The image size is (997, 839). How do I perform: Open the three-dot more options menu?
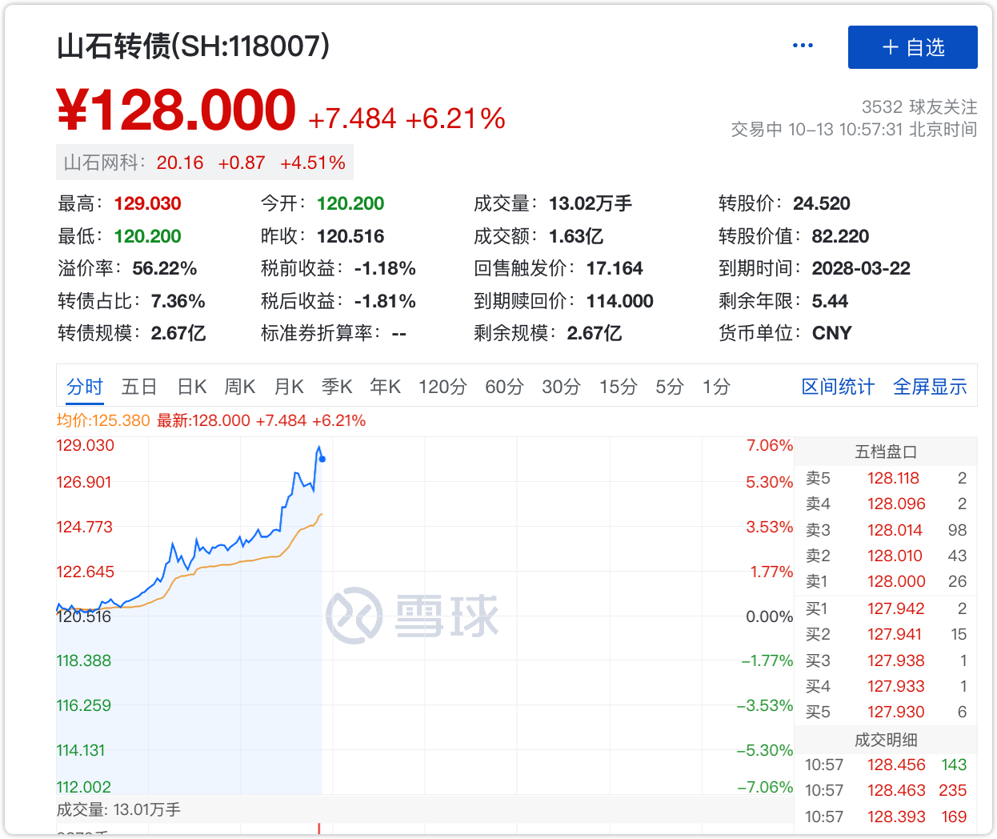pyautogui.click(x=803, y=46)
